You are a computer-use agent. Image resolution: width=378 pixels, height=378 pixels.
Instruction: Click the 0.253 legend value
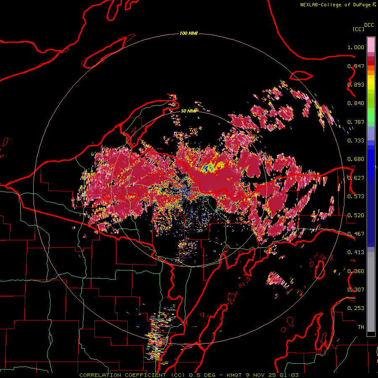[x=356, y=308]
